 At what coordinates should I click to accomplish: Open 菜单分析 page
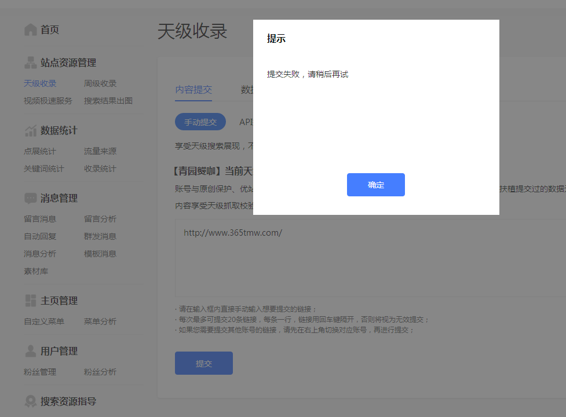(100, 321)
